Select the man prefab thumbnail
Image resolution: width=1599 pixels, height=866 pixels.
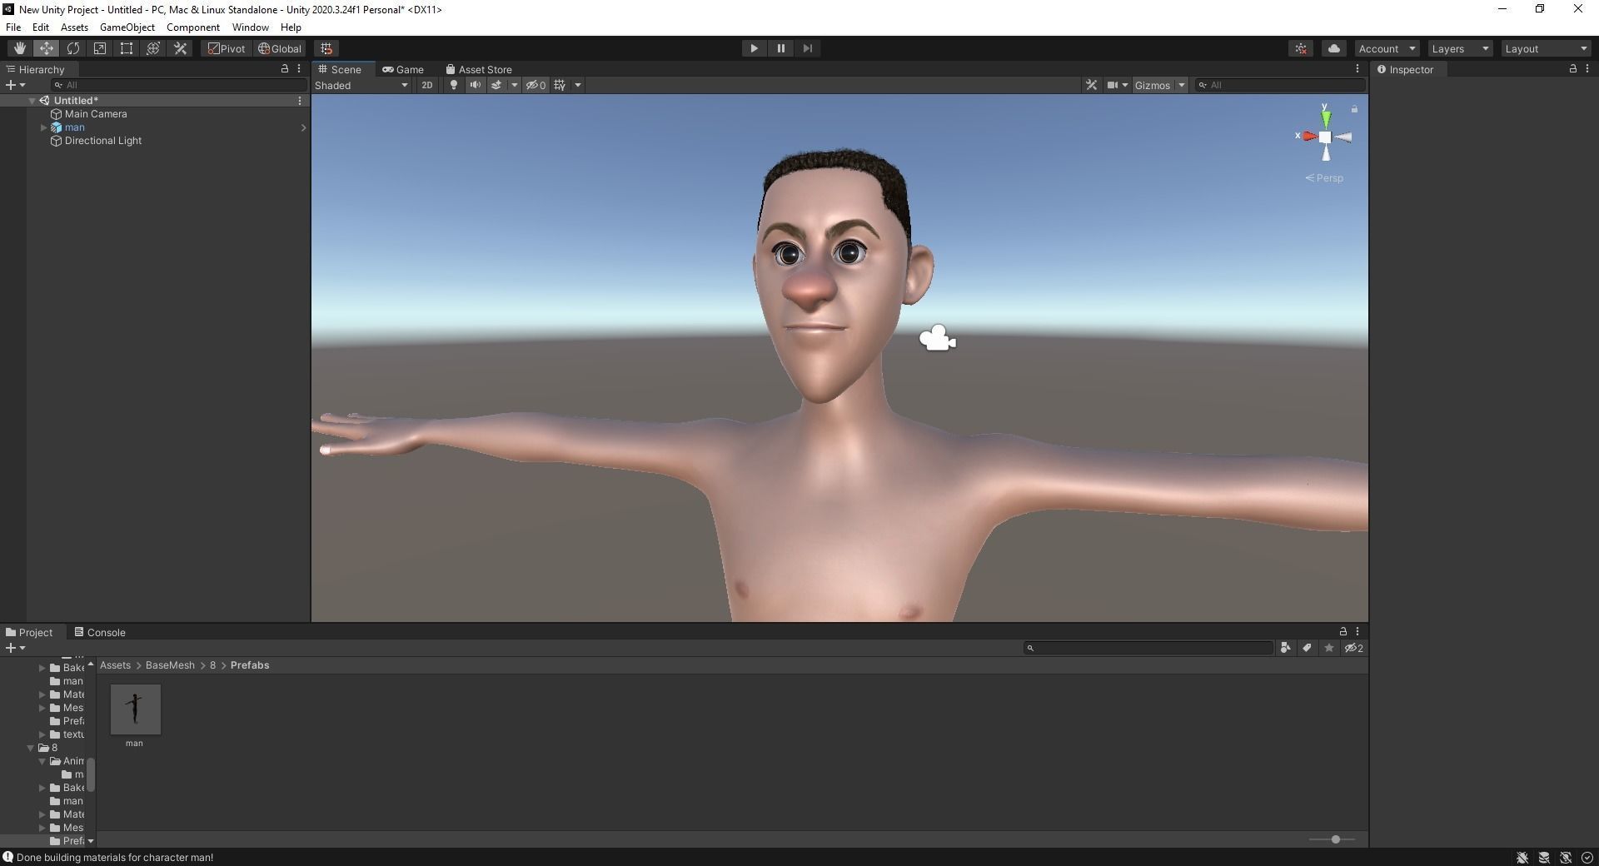click(x=135, y=709)
